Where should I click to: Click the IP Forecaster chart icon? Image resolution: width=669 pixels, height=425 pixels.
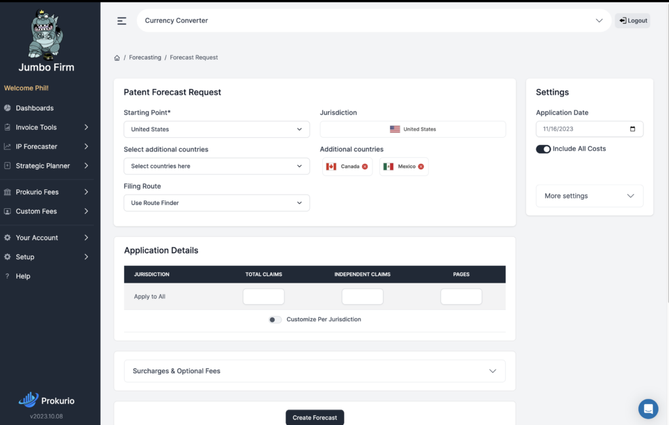(7, 146)
